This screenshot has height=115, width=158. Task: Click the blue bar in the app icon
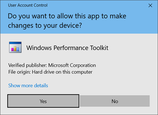[x=18, y=49]
